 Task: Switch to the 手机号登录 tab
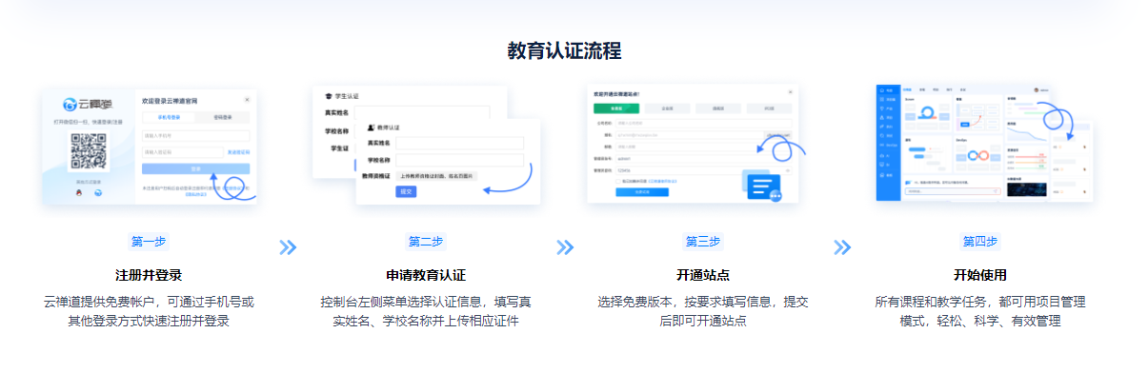click(x=169, y=117)
